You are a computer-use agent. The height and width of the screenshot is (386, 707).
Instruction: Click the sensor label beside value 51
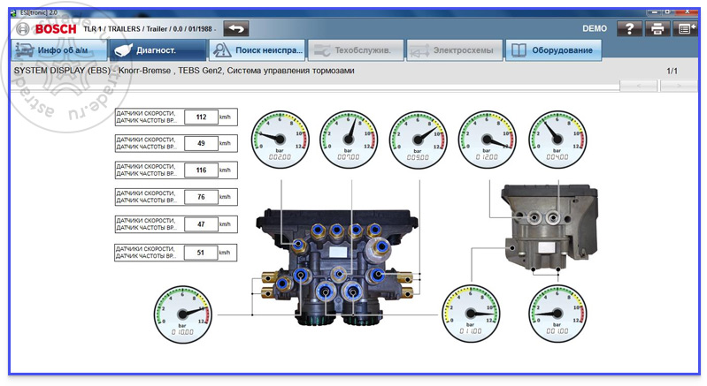(146, 253)
